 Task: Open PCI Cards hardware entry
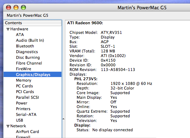25,92
